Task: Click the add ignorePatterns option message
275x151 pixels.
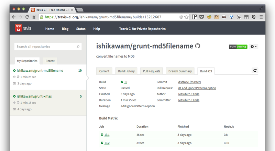Action: click(138, 106)
